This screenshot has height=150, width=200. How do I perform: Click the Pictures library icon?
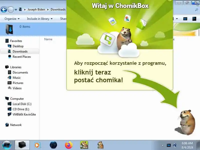click(9, 83)
